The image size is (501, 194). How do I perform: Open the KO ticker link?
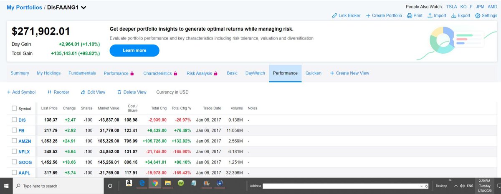[x=463, y=7]
